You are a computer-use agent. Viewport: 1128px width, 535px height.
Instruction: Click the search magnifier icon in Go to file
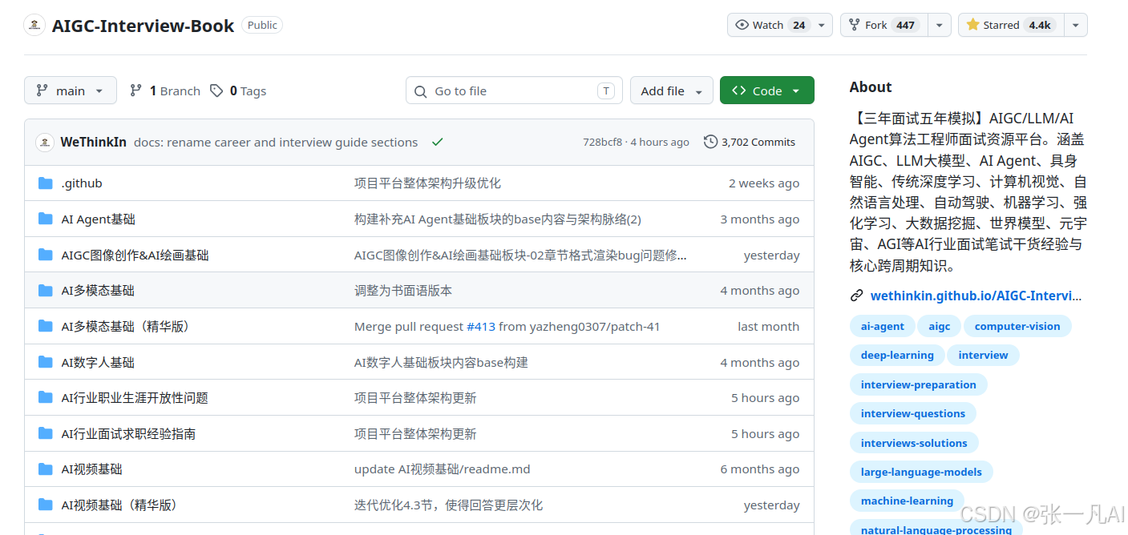coord(420,91)
